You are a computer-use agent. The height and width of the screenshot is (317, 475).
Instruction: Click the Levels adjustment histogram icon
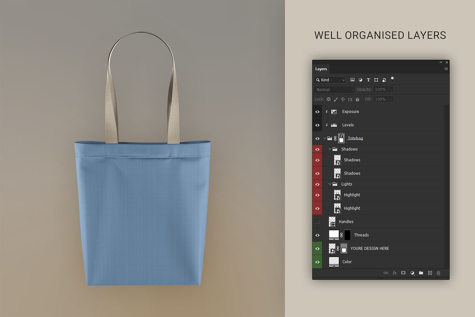coord(334,125)
